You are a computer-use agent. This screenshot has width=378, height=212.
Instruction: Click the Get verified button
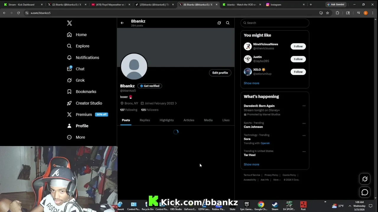coord(150,86)
